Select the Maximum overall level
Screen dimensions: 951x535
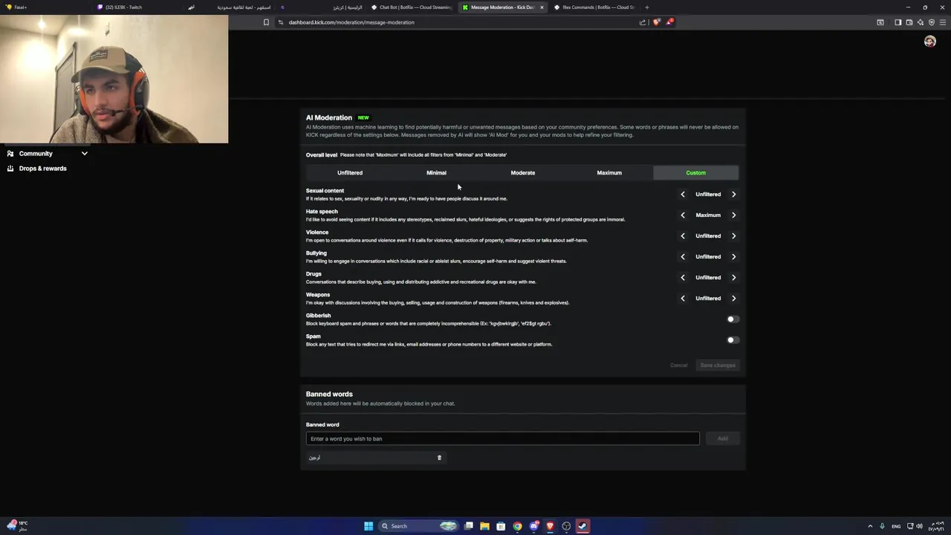(x=609, y=173)
